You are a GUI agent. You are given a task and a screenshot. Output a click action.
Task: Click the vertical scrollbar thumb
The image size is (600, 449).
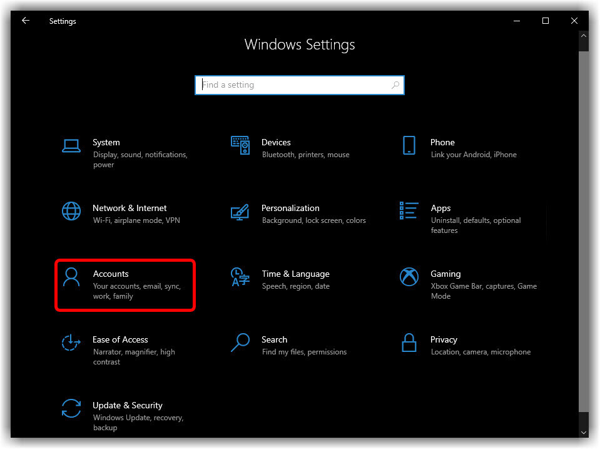(x=584, y=232)
